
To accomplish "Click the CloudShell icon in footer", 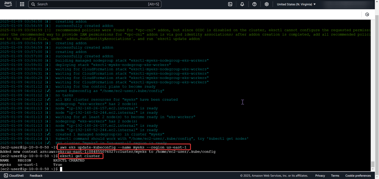I will [5, 176].
